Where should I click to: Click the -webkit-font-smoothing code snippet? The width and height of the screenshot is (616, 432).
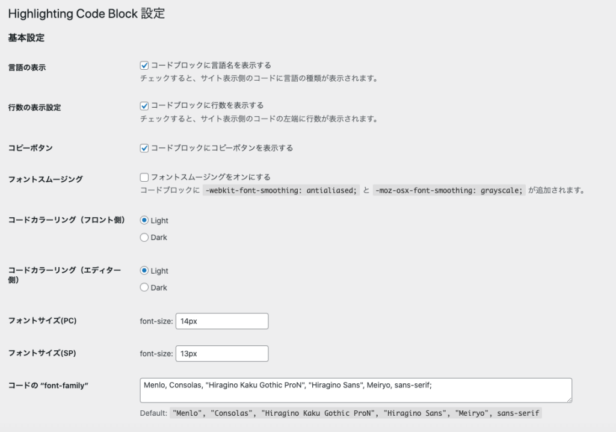282,191
